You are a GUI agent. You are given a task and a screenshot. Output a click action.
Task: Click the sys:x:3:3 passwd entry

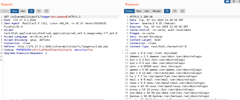tap(157, 63)
